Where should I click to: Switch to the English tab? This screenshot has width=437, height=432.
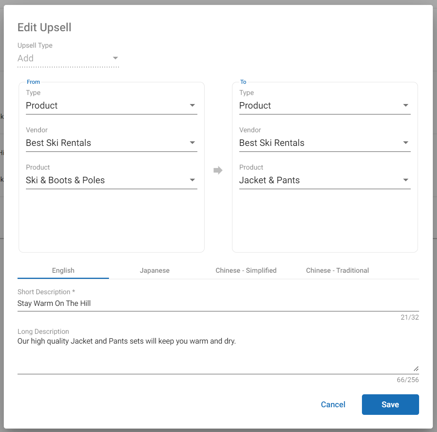click(x=63, y=270)
